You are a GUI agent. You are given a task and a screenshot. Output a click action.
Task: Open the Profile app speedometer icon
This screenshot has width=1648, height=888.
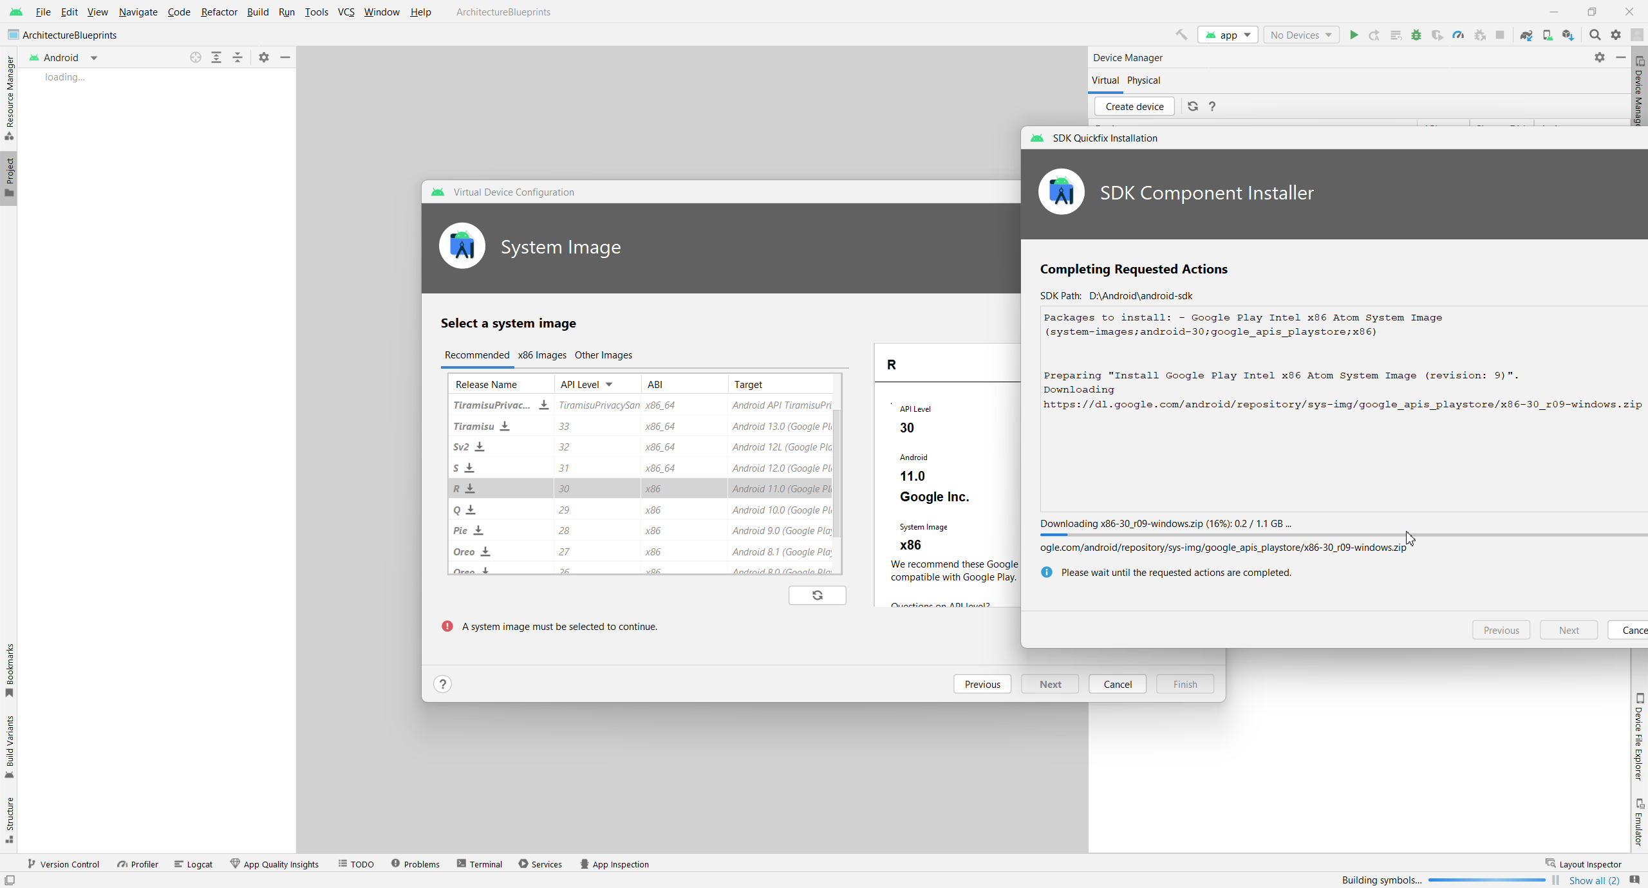coord(1458,35)
